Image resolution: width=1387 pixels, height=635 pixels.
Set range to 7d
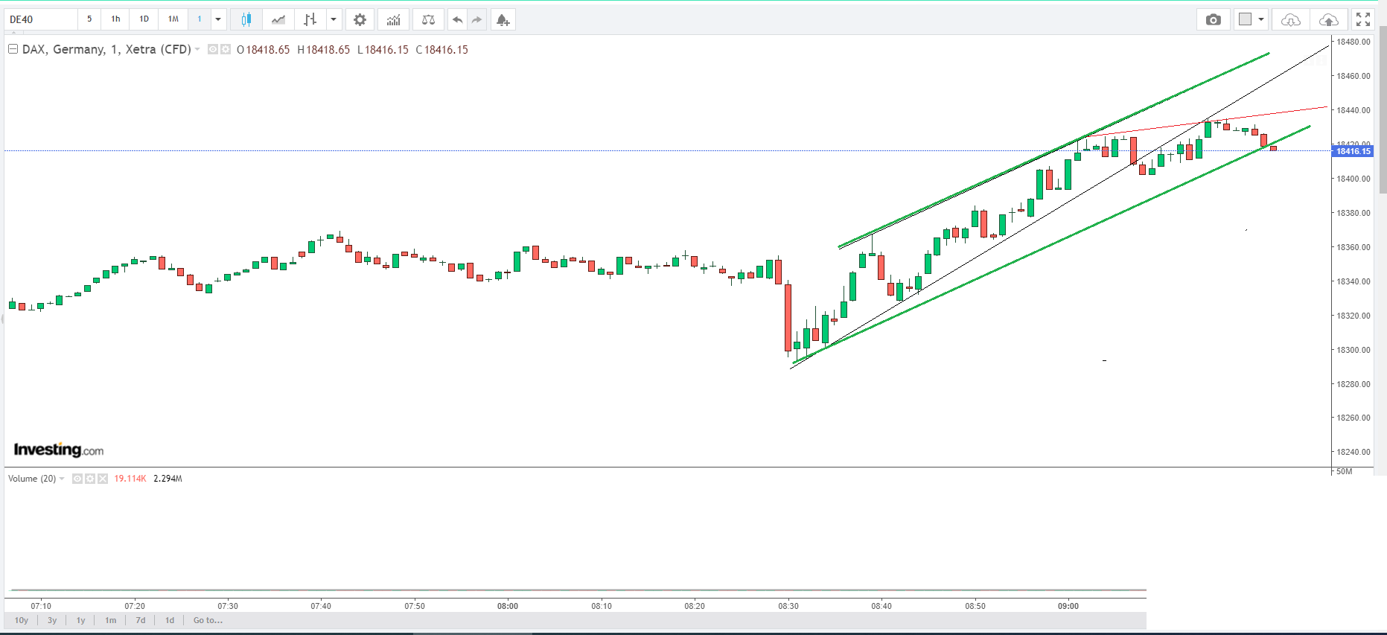click(x=141, y=620)
